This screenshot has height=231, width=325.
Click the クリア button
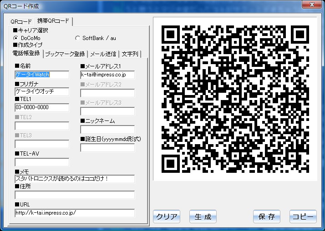point(167,216)
